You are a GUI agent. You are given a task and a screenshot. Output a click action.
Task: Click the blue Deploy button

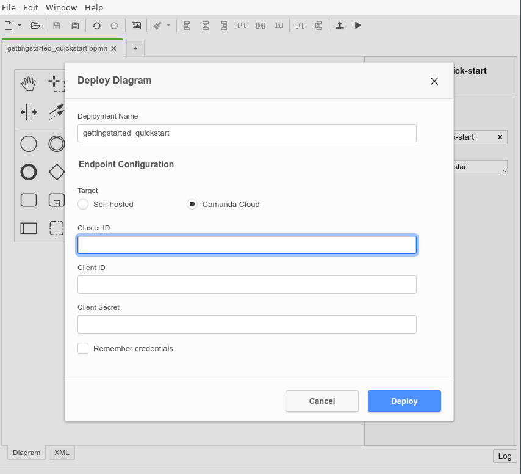point(404,401)
